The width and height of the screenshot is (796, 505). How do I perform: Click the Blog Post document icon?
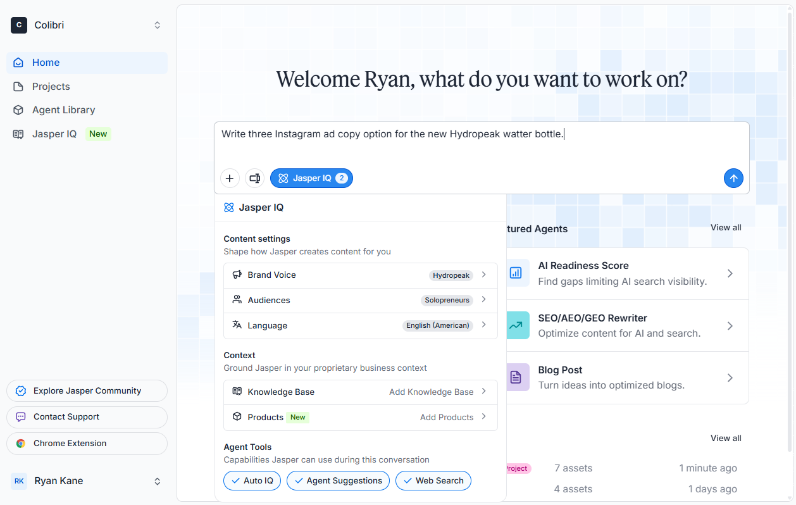[516, 377]
